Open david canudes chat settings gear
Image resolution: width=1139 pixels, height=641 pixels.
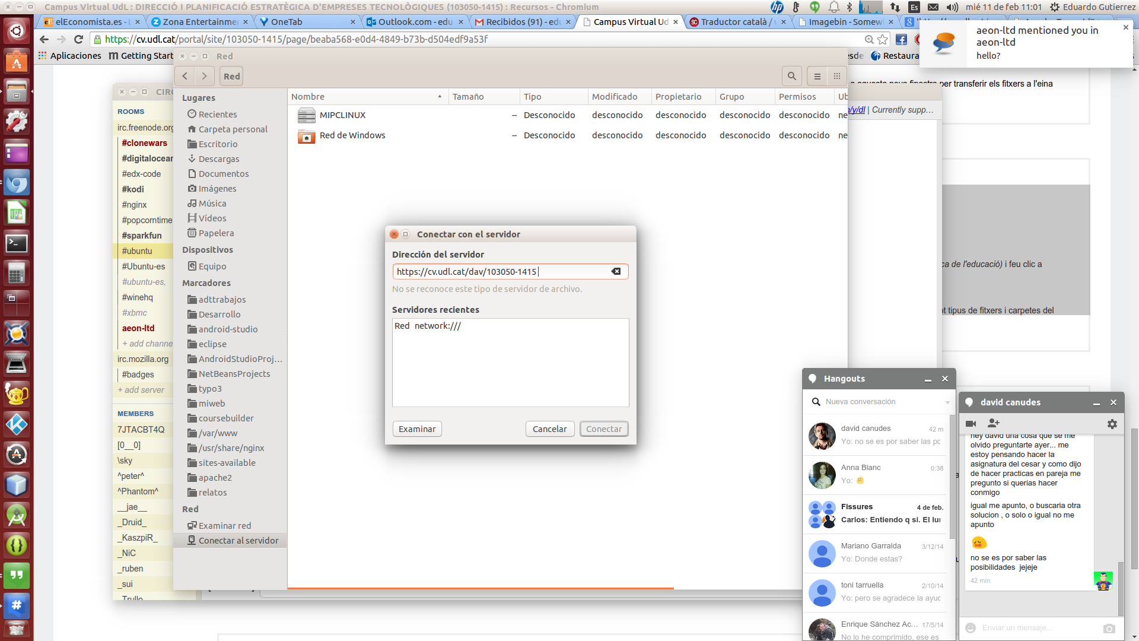coord(1112,424)
